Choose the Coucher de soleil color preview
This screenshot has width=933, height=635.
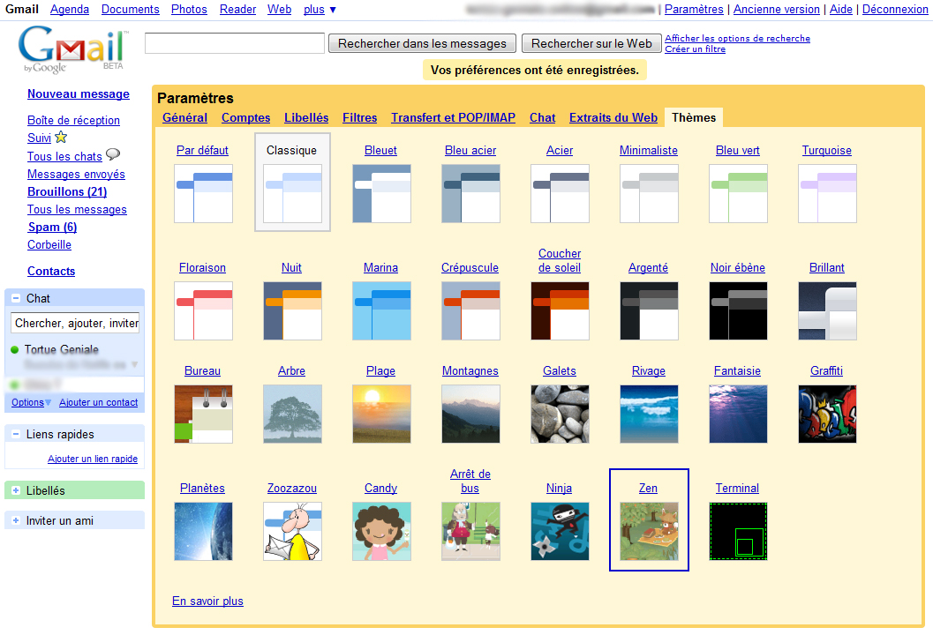(x=560, y=310)
